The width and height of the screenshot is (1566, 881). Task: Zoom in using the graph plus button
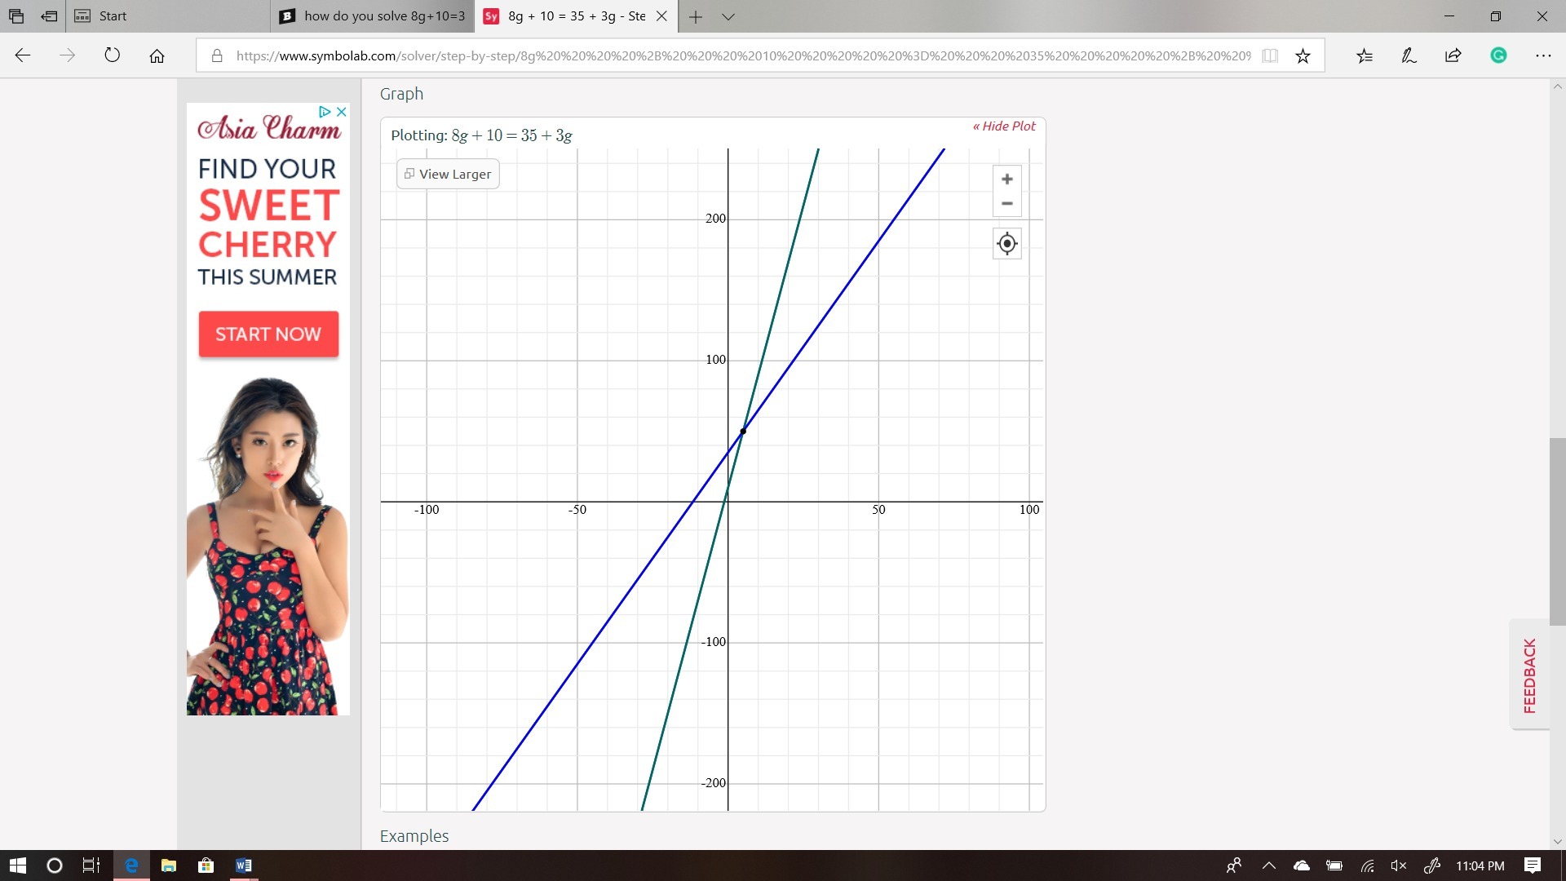click(1006, 179)
